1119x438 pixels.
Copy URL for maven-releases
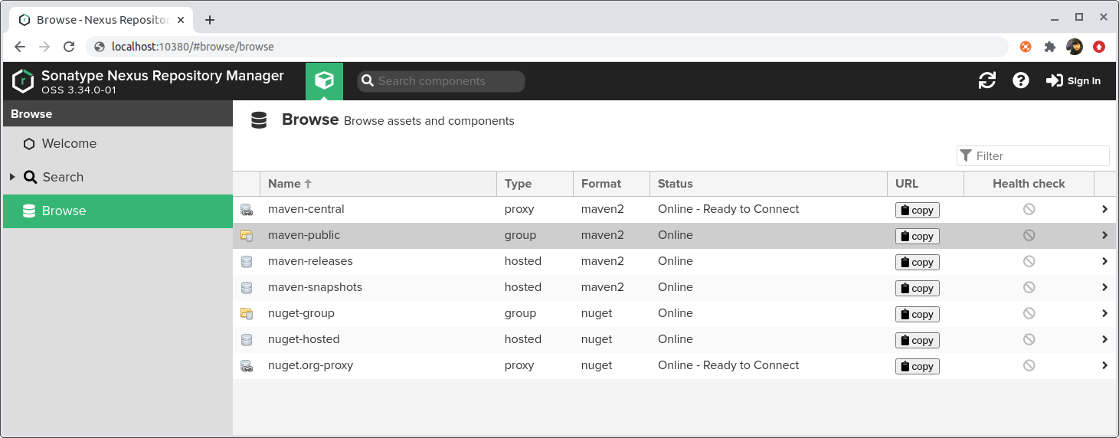[917, 262]
